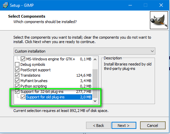Image resolution: width=170 pixels, height=134 pixels.
Task: Minimize the Setup window
Action: [x=130, y=5]
